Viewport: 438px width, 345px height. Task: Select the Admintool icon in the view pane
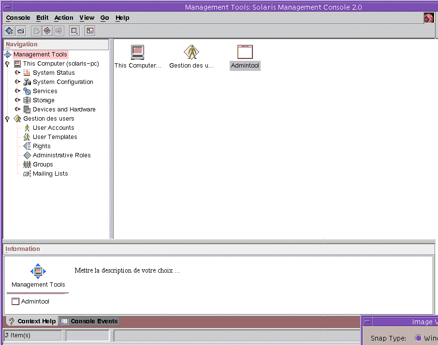(245, 52)
